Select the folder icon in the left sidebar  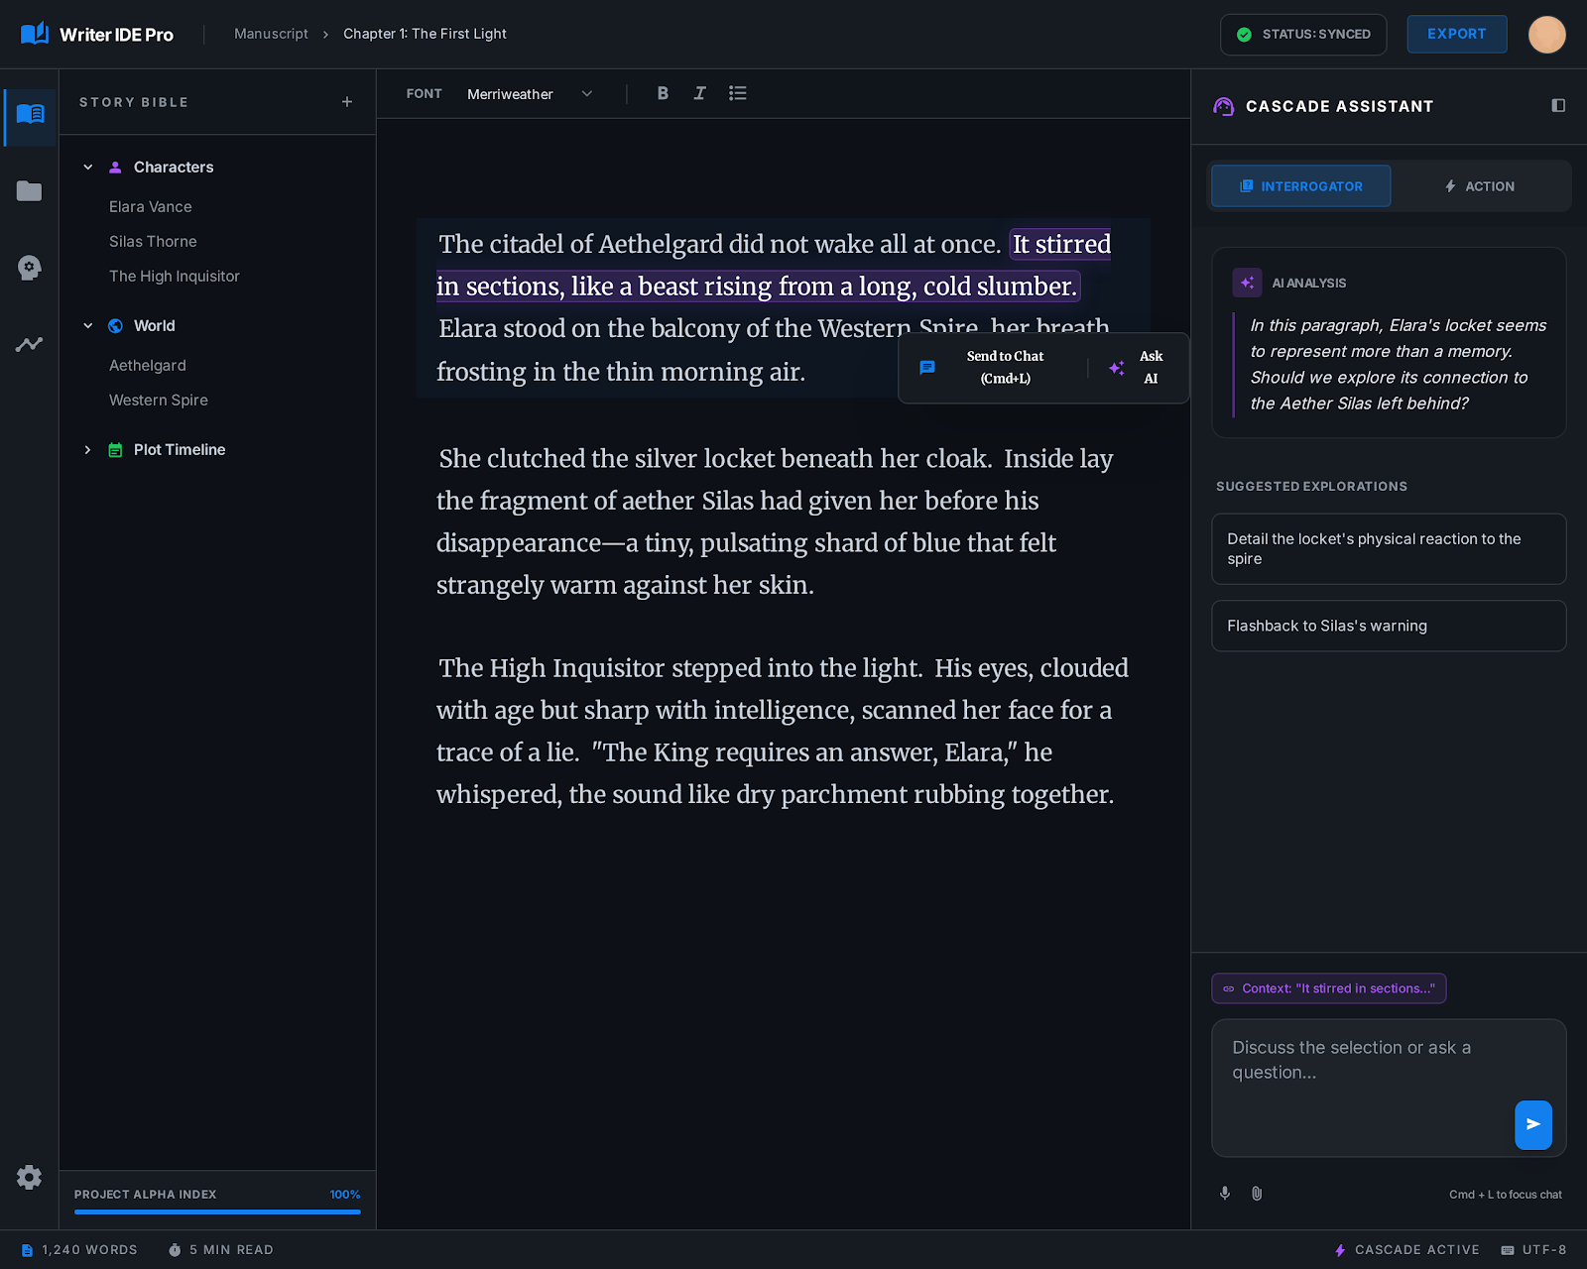(x=29, y=191)
